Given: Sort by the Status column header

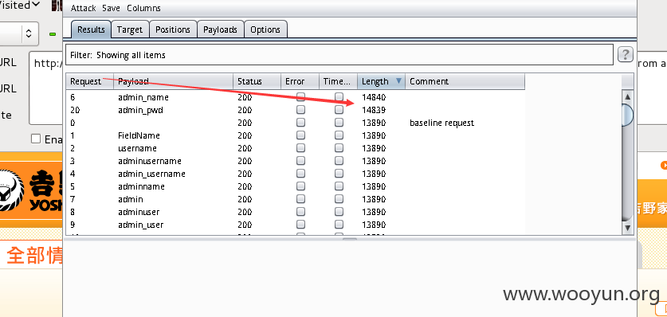Looking at the screenshot, I should pos(257,81).
